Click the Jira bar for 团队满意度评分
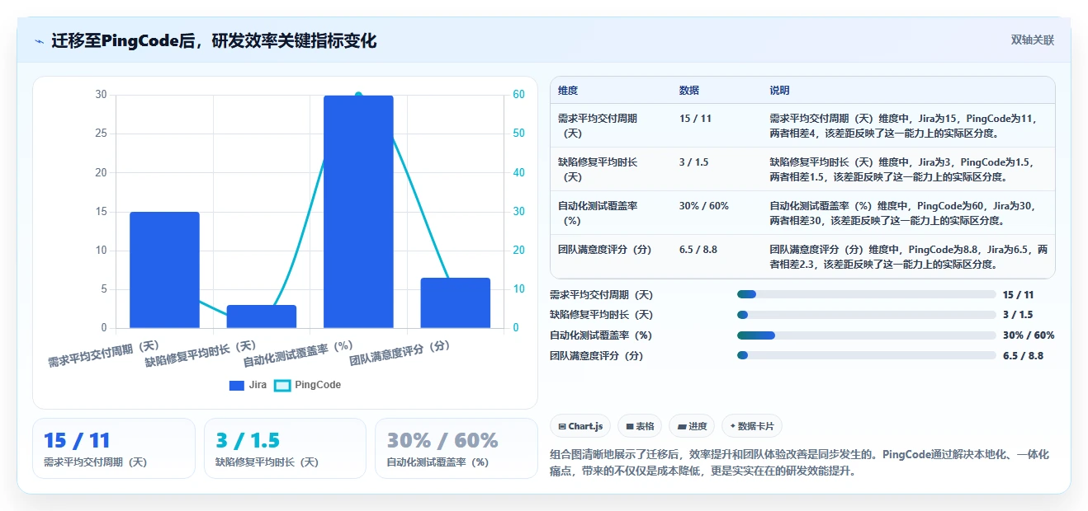 tap(456, 302)
